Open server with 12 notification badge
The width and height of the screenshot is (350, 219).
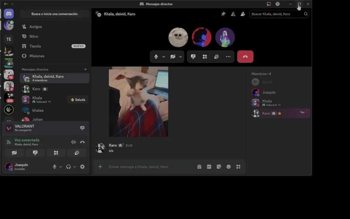pos(9,75)
